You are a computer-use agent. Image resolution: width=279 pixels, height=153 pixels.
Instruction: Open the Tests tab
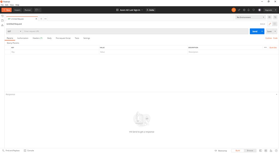(x=77, y=38)
